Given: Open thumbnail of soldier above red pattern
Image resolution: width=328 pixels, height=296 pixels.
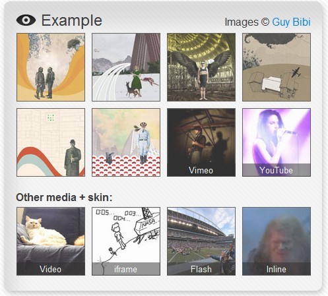Looking at the screenshot, I should [x=126, y=142].
